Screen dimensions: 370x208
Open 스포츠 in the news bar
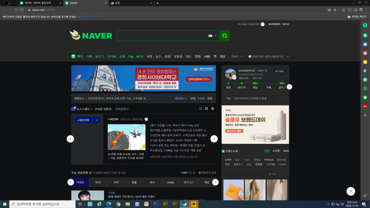point(201,99)
